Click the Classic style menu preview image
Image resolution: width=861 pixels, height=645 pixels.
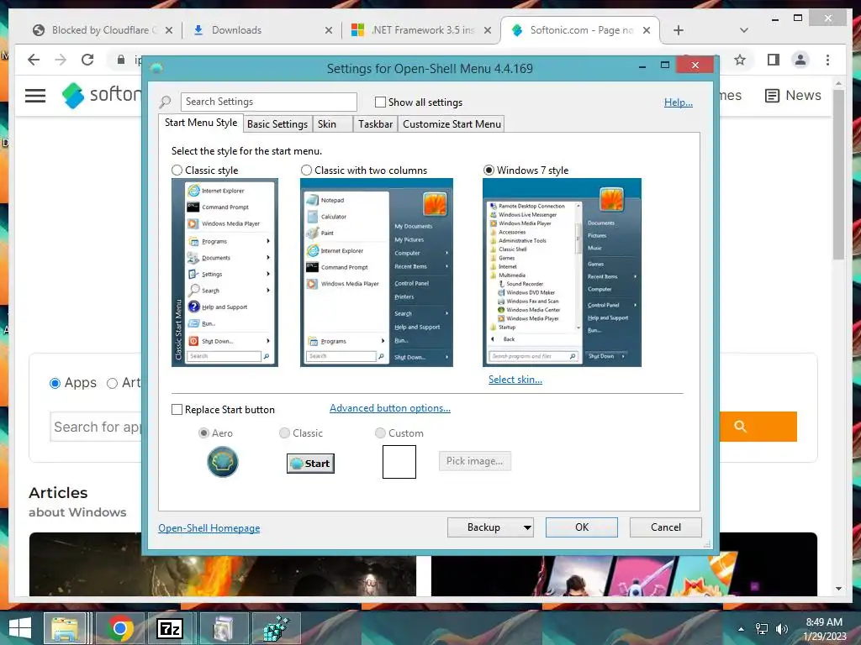224,273
